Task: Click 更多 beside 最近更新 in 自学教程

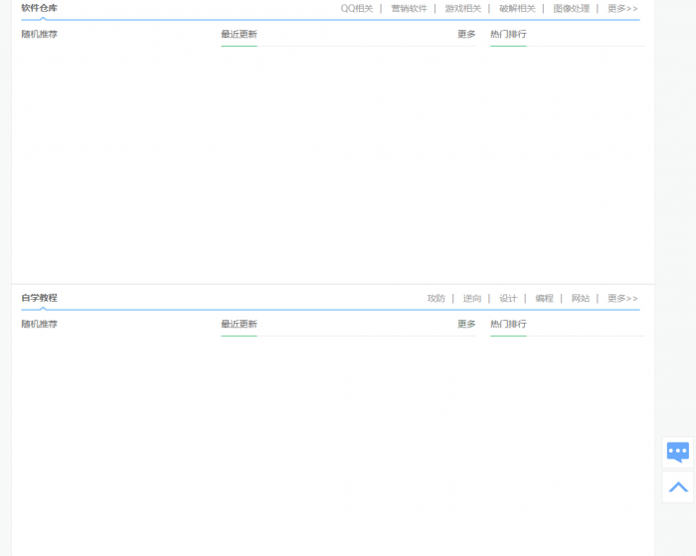Action: 466,325
